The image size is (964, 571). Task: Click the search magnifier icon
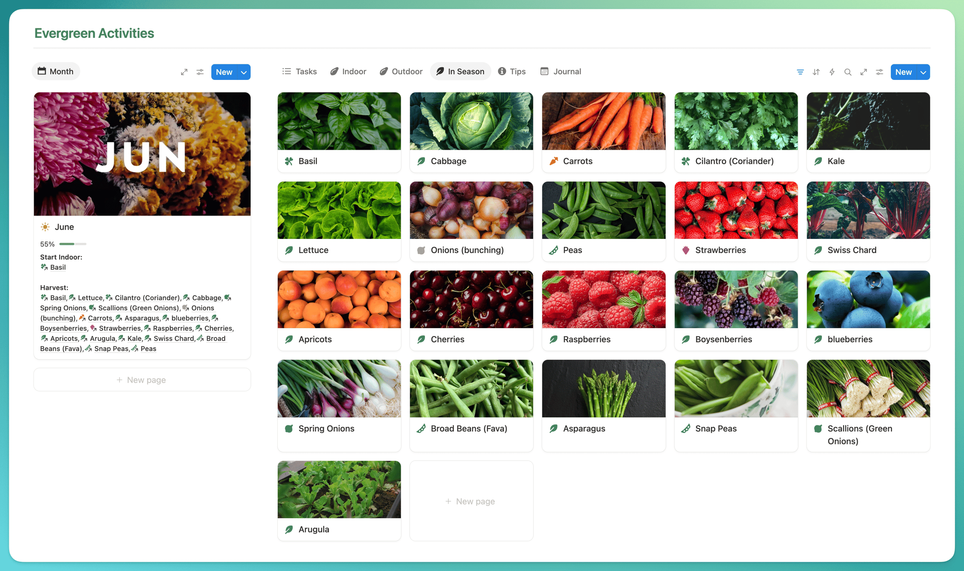pos(848,72)
